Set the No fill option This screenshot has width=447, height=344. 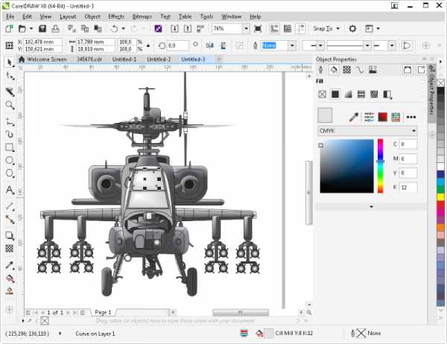(322, 95)
